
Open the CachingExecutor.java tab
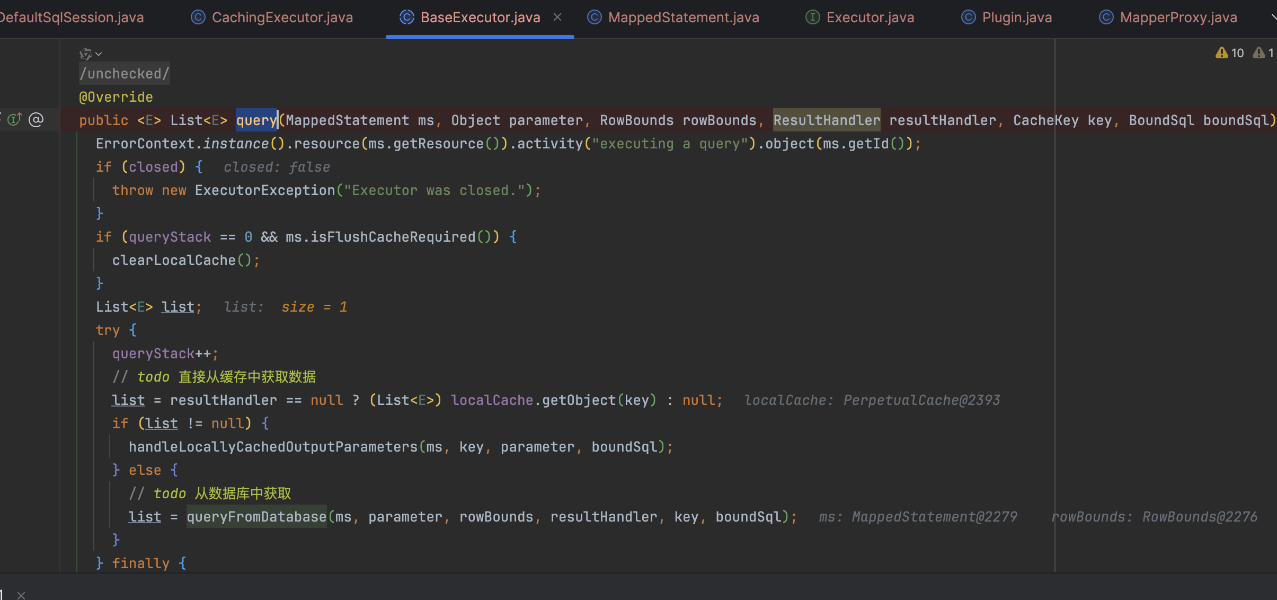[282, 17]
